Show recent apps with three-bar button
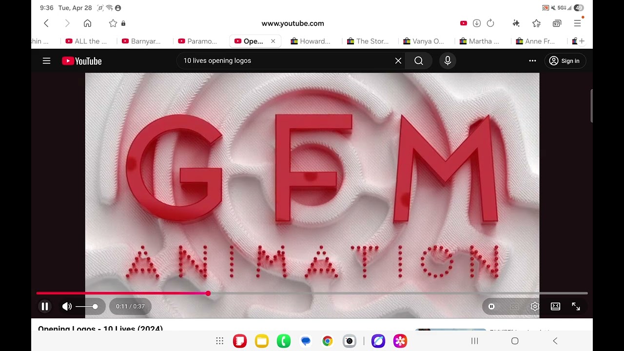Viewport: 624px width, 351px height. tap(474, 341)
